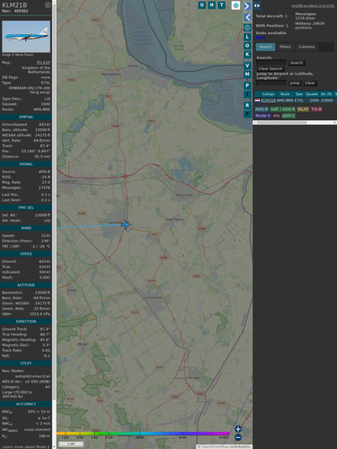Screen dimensions: 337x449
Task: Click the Jump button
Action: (x=295, y=83)
